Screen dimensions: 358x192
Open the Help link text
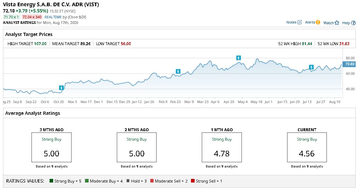[346, 23]
